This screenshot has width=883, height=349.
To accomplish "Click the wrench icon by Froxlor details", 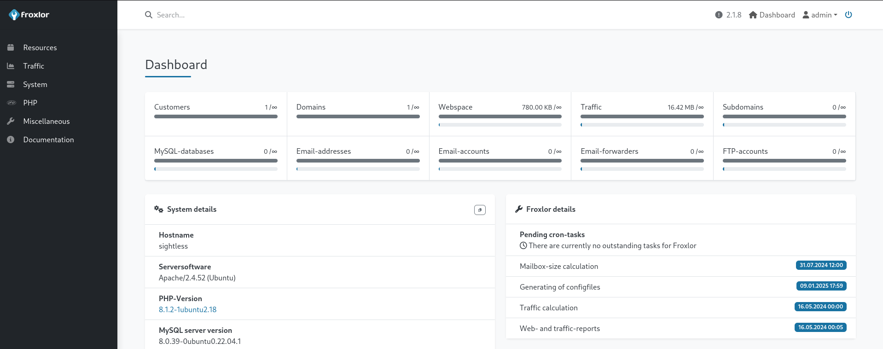I will [519, 209].
